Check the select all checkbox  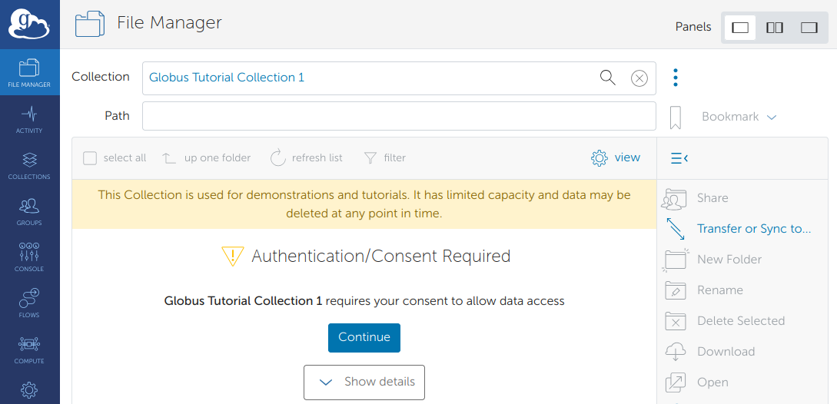[90, 158]
